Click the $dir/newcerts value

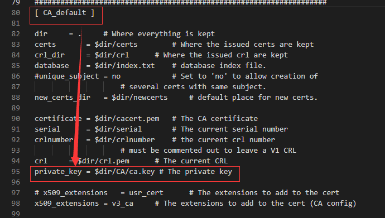click(139, 98)
